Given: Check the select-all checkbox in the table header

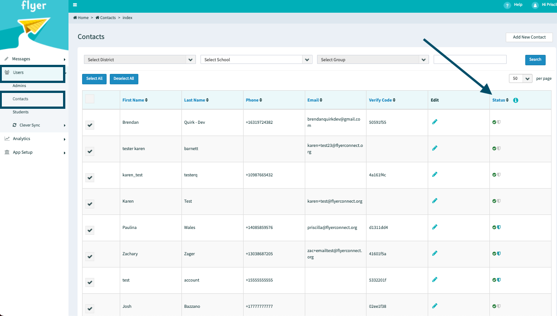Looking at the screenshot, I should tap(89, 98).
